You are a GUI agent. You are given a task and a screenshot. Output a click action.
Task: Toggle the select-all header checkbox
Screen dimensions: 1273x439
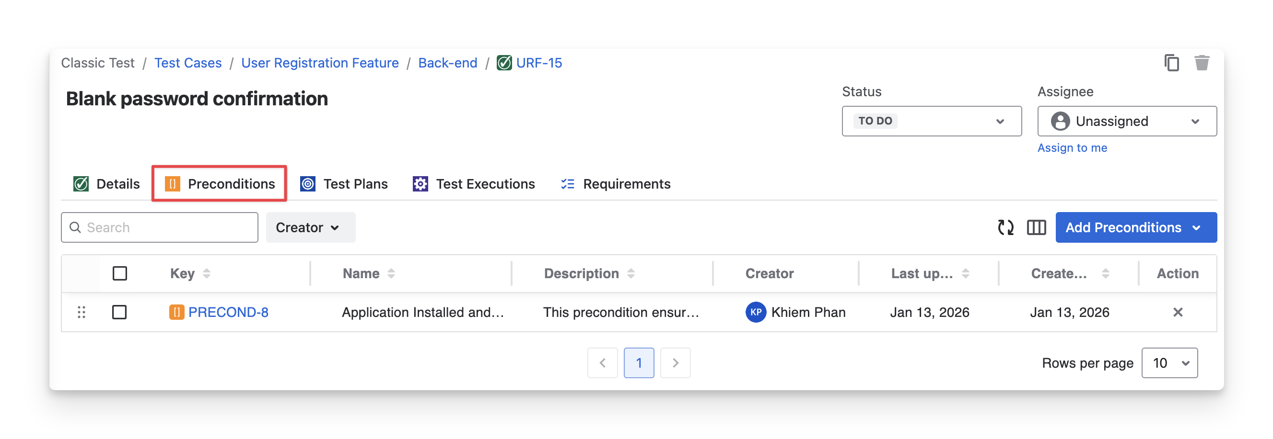pos(119,273)
